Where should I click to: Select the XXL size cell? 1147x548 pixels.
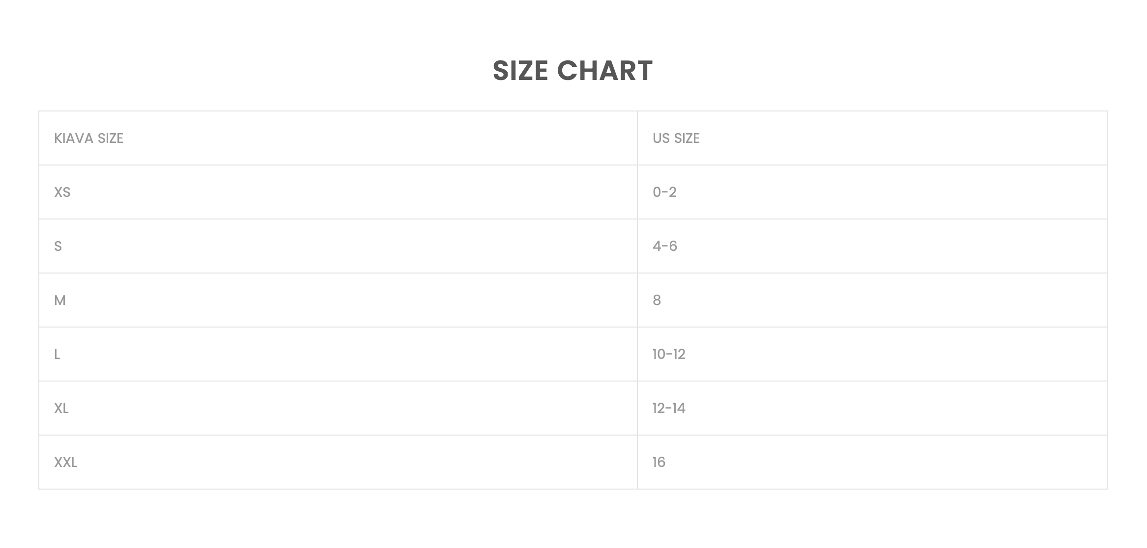click(65, 463)
